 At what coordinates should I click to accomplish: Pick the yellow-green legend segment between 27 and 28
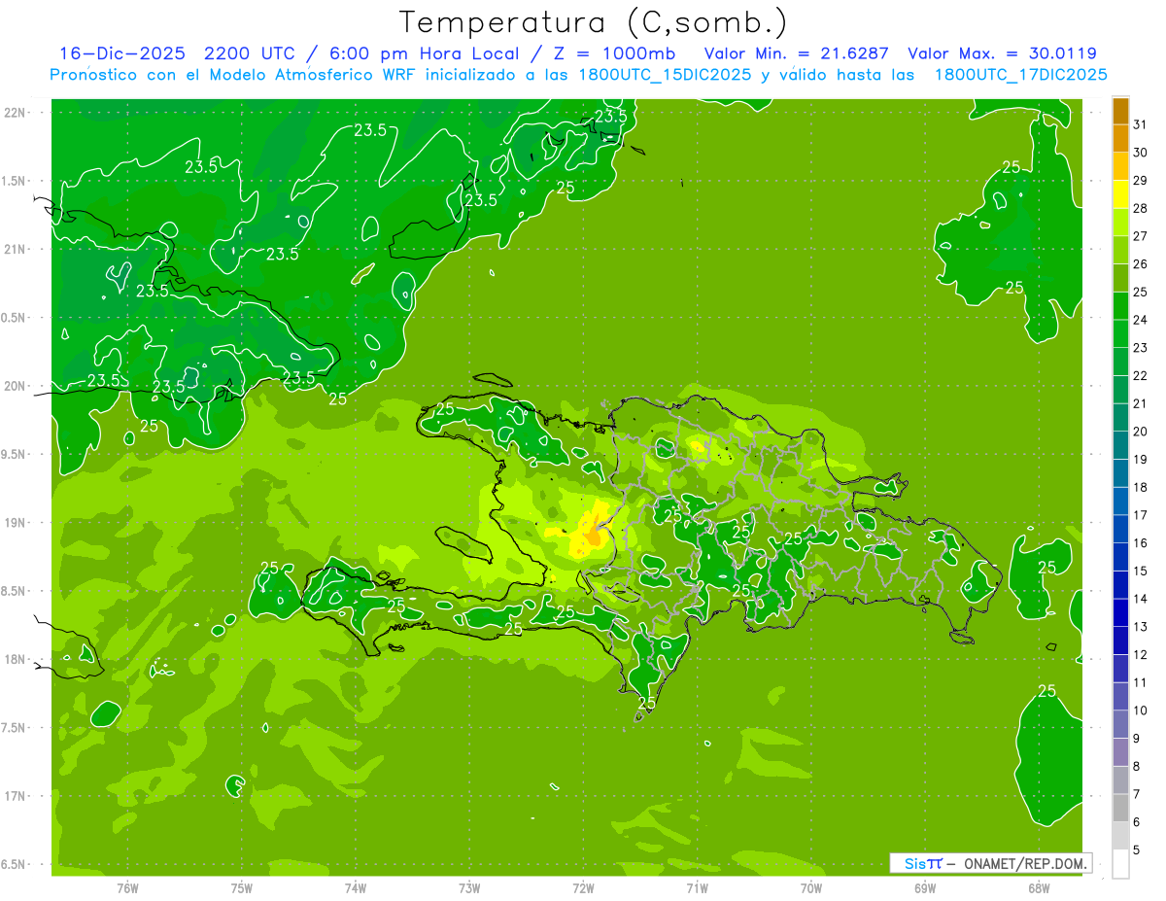coord(1120,223)
